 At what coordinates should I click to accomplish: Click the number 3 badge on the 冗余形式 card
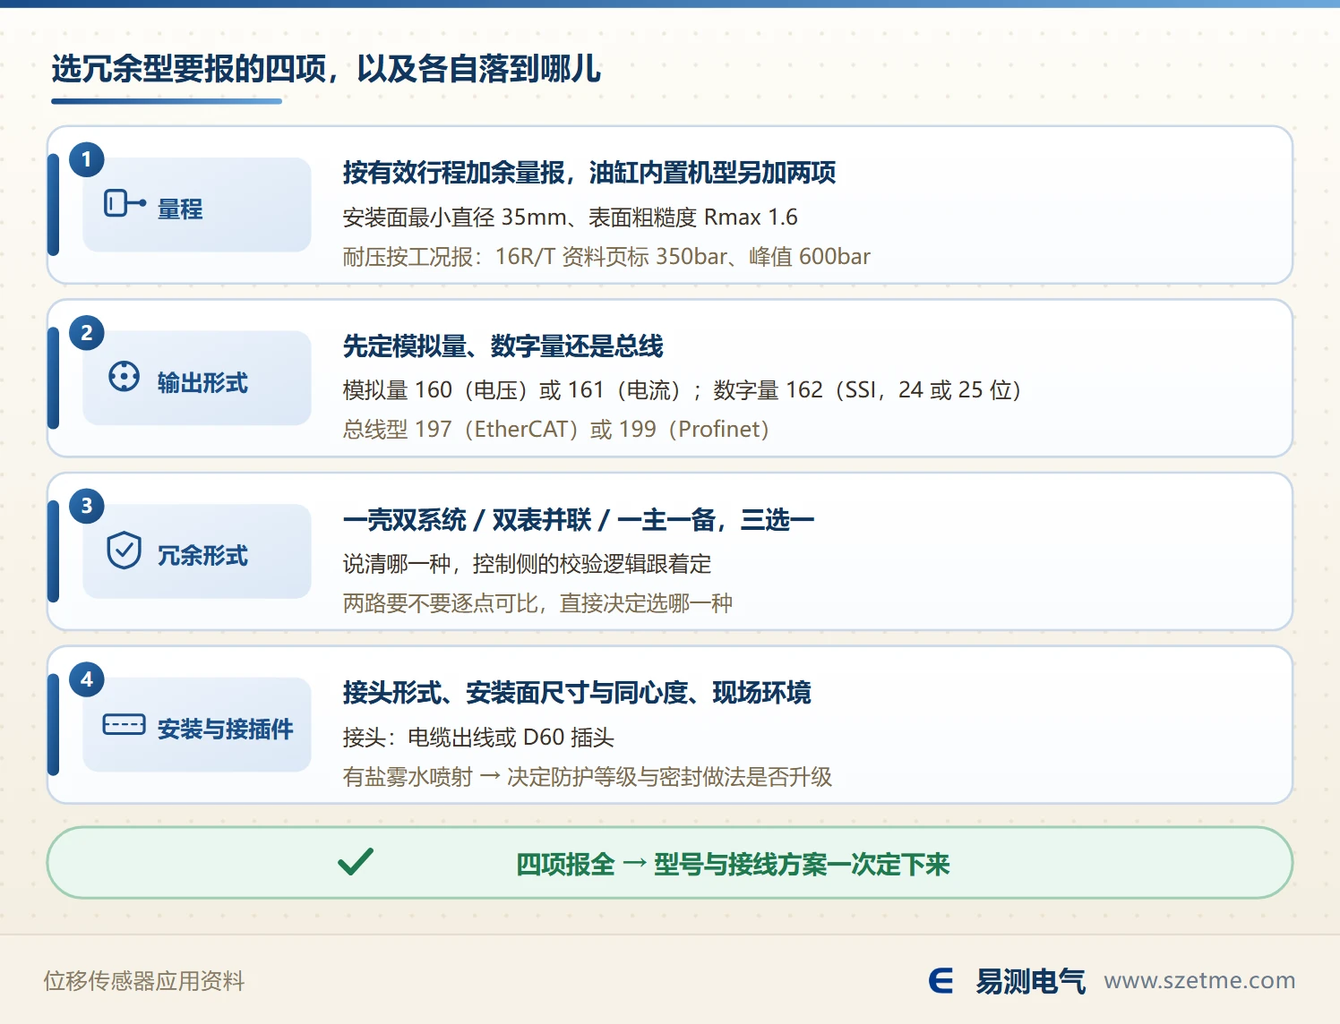point(87,506)
